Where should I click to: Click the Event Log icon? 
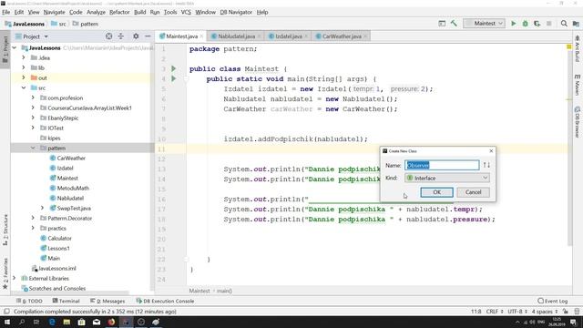coord(540,301)
